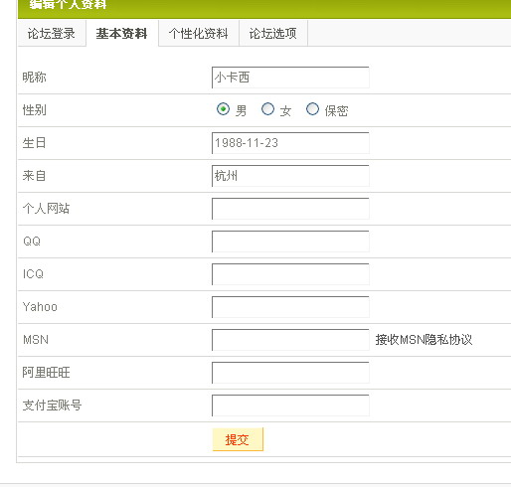
Task: Choose the 女 gender radio button
Action: (267, 109)
